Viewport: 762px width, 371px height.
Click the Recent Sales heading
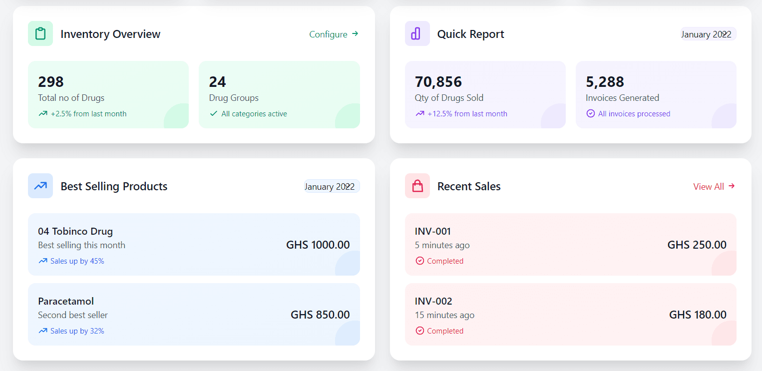click(x=469, y=186)
